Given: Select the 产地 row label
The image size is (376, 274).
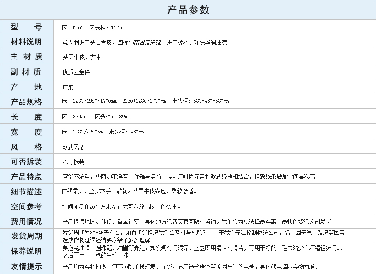Looking at the screenshot, I should click(26, 87).
